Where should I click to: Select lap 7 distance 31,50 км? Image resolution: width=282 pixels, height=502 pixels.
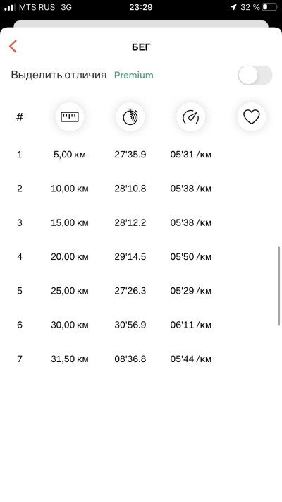[69, 359]
